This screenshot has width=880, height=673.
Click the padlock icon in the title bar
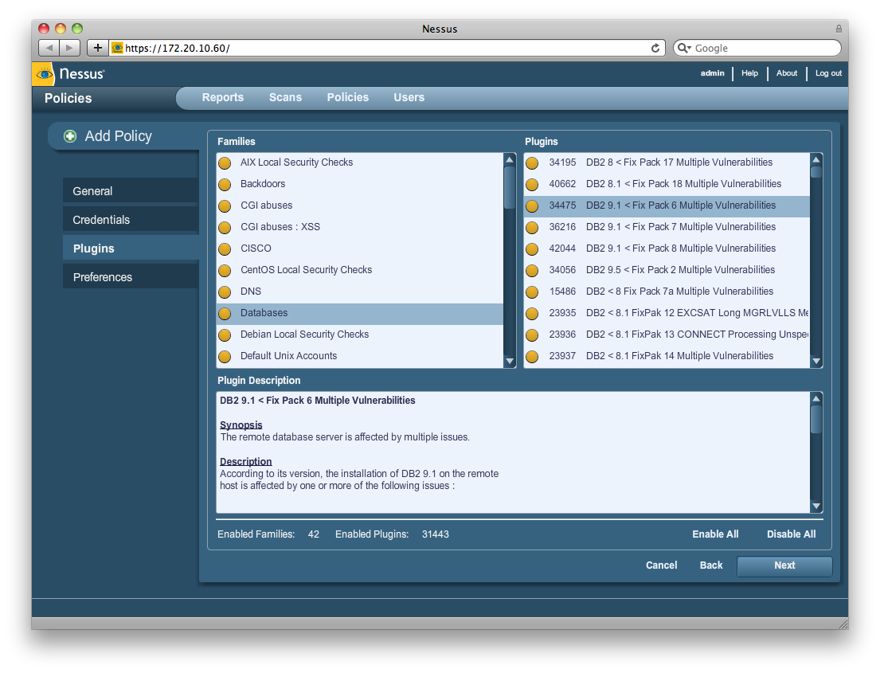pyautogui.click(x=839, y=29)
